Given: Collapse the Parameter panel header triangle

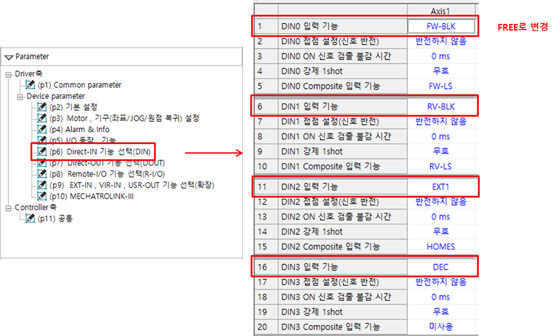Looking at the screenshot, I should click(x=9, y=57).
